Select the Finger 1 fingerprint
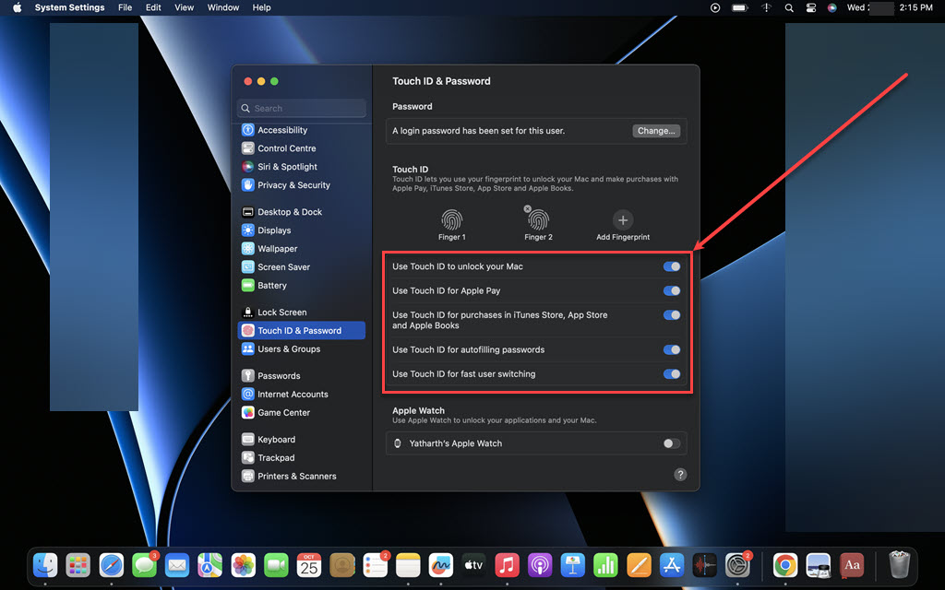The image size is (945, 590). 452,221
